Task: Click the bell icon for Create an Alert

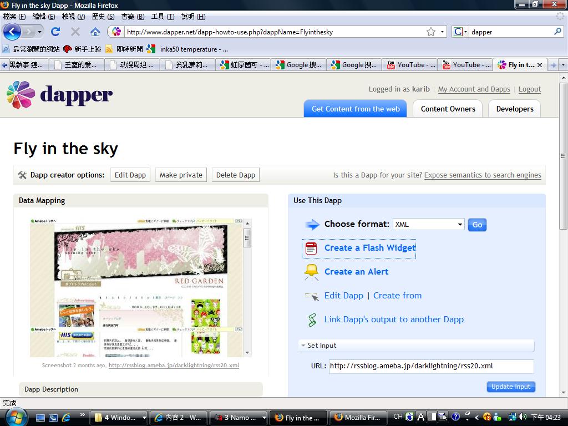Action: pos(311,272)
